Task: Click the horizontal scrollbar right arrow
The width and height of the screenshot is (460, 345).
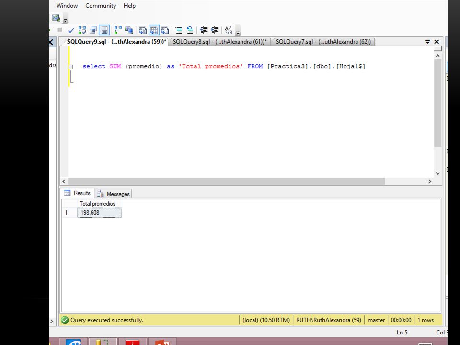Action: click(430, 181)
